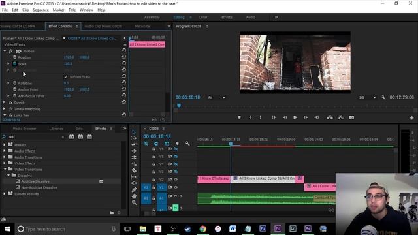Click the Lift button in the program monitor
Screen dimensions: 418x235
pyautogui.click(x=330, y=117)
